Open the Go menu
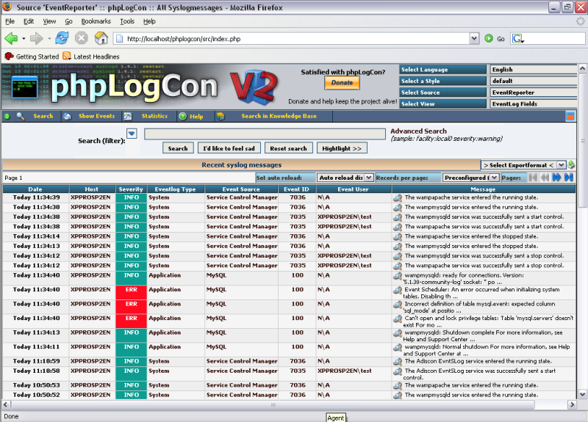This screenshot has width=588, height=422. 68,21
